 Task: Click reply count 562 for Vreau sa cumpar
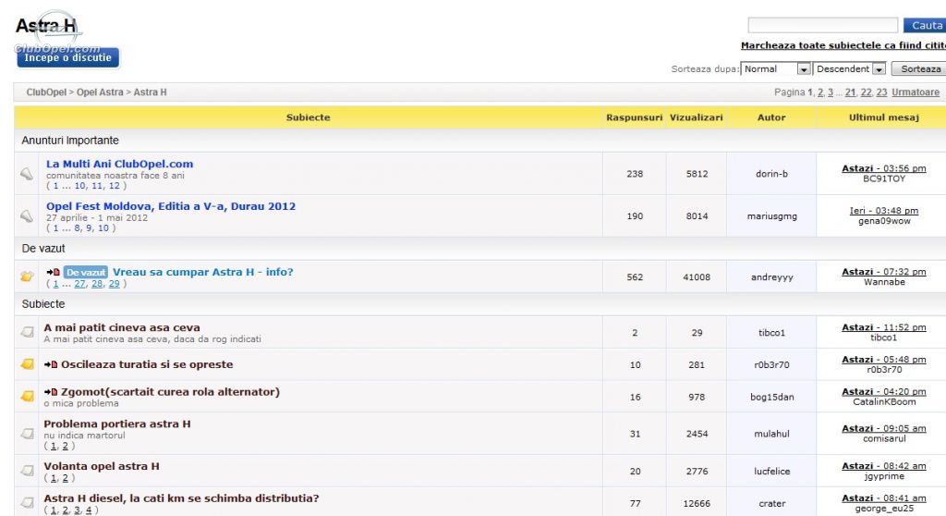[635, 277]
